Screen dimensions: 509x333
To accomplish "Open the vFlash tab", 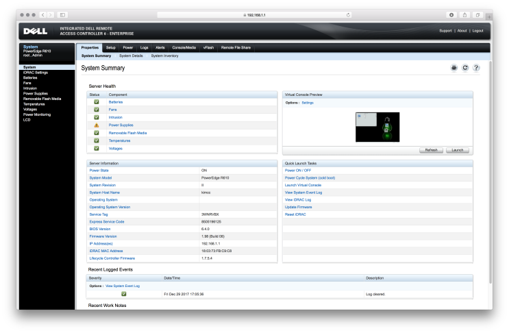I will coord(208,47).
